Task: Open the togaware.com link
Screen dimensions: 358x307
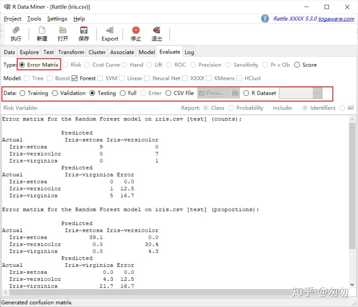Action: [x=336, y=19]
